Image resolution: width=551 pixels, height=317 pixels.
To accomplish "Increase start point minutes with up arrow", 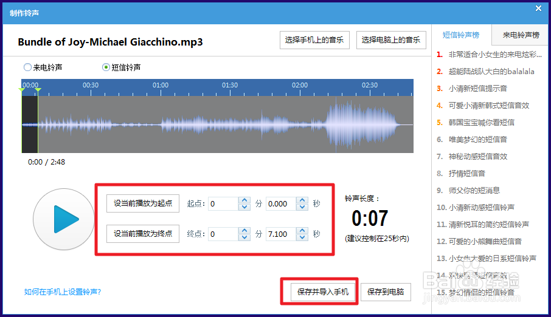I will point(244,200).
